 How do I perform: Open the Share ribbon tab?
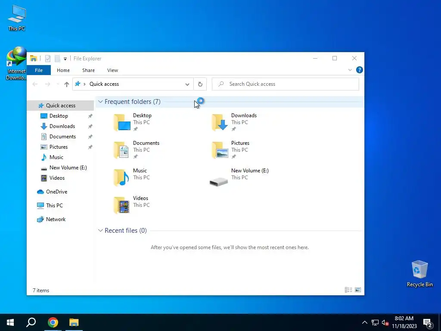point(88,70)
